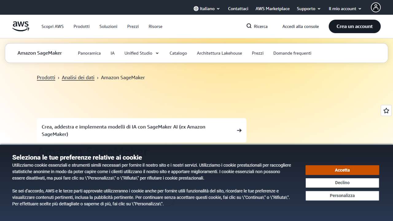Switch to the Catalogo tab
Image resolution: width=393 pixels, height=221 pixels.
point(178,53)
